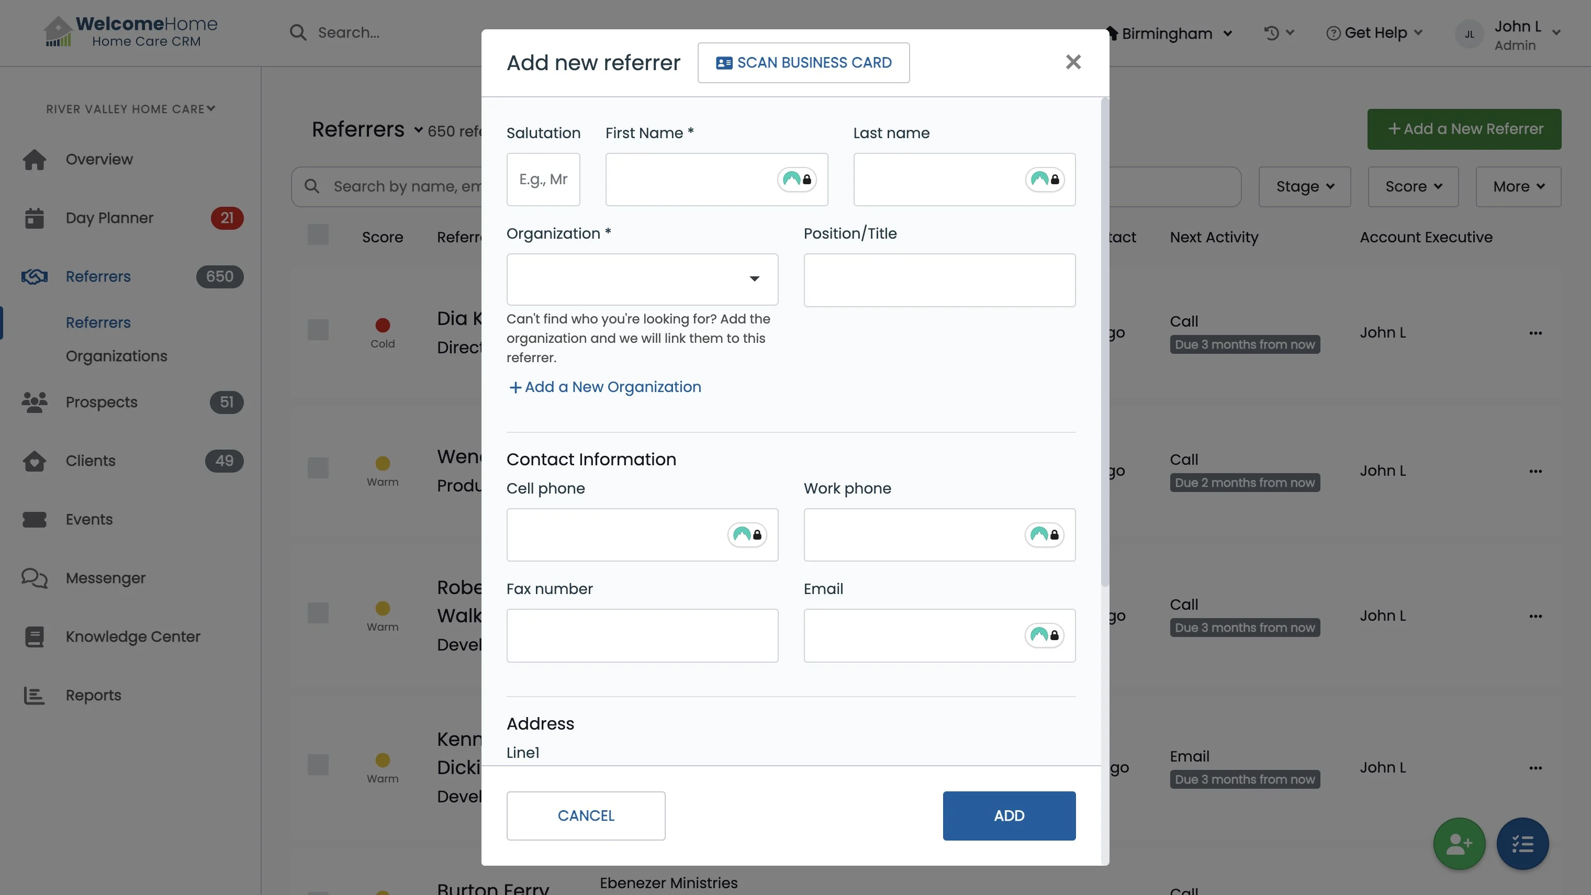The height and width of the screenshot is (895, 1591).
Task: Click the Day Planner calendar icon
Action: [35, 218]
